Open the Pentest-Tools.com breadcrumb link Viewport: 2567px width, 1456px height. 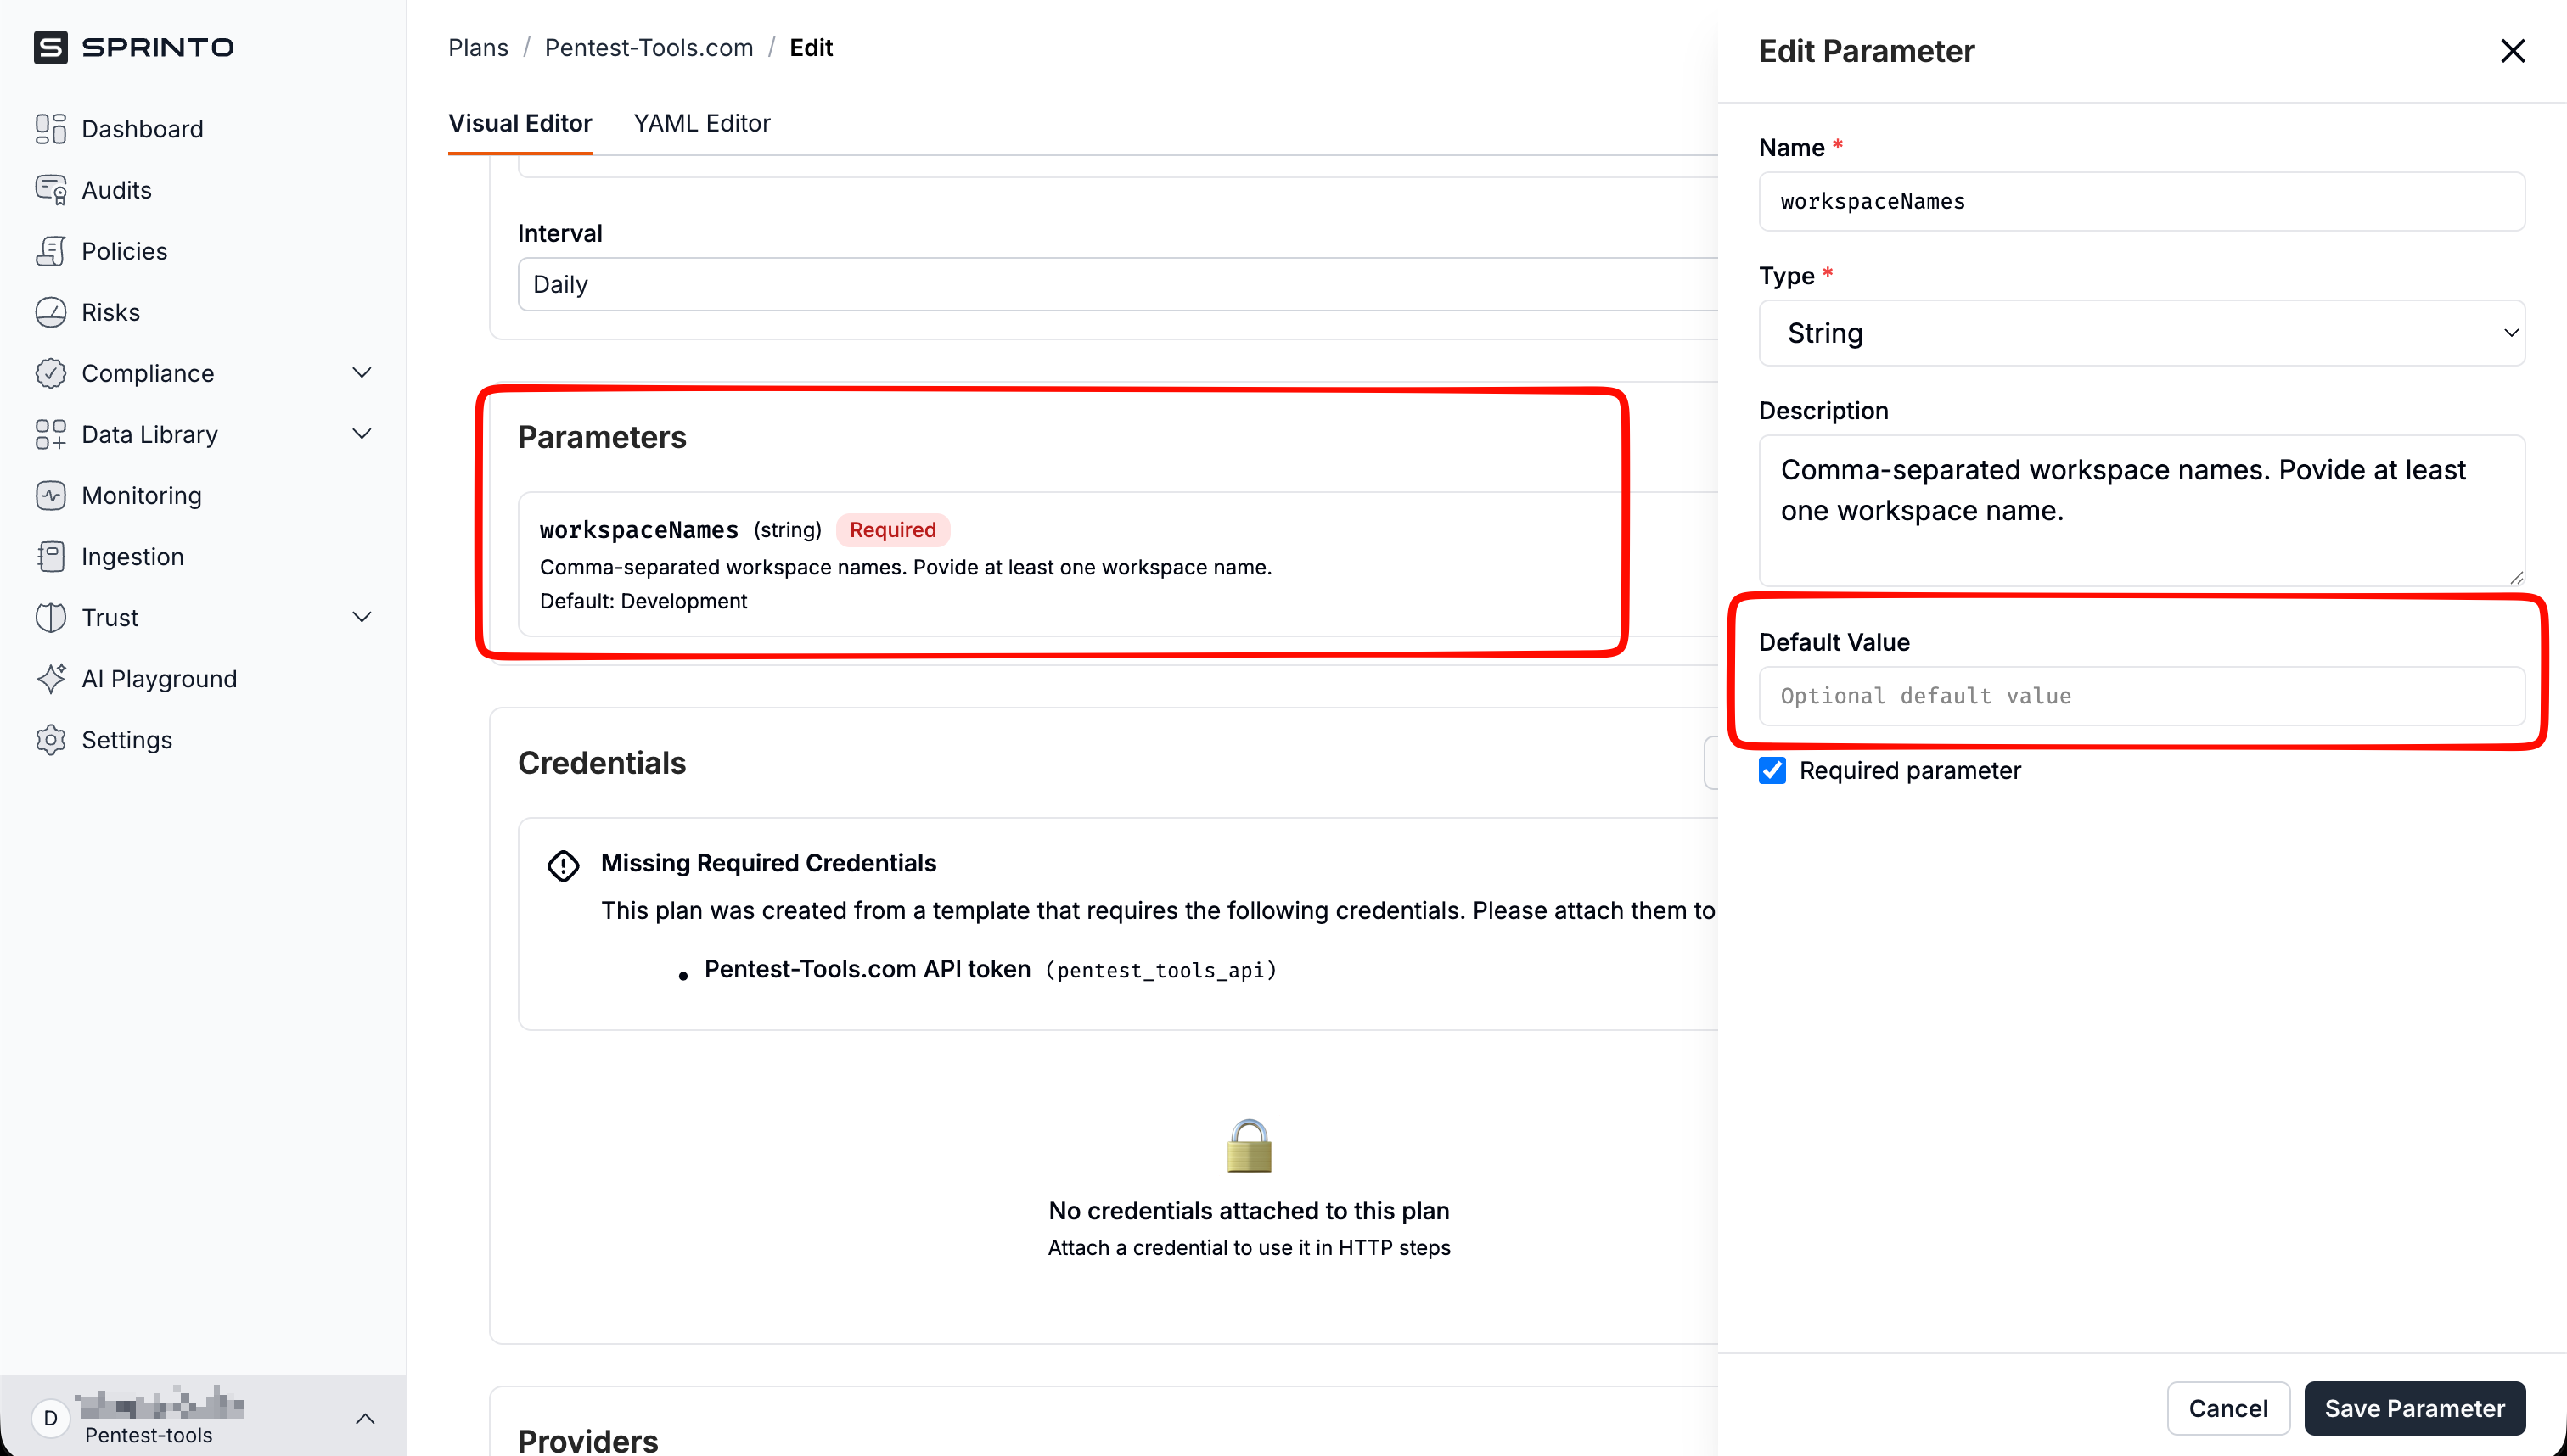[649, 47]
